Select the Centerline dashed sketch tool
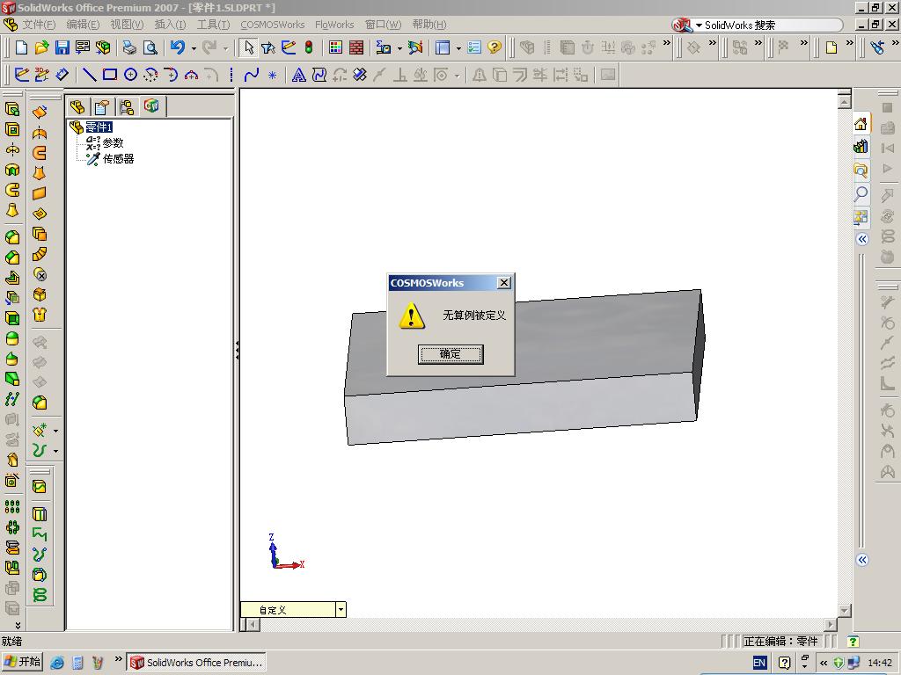Image resolution: width=901 pixels, height=675 pixels. tap(231, 75)
